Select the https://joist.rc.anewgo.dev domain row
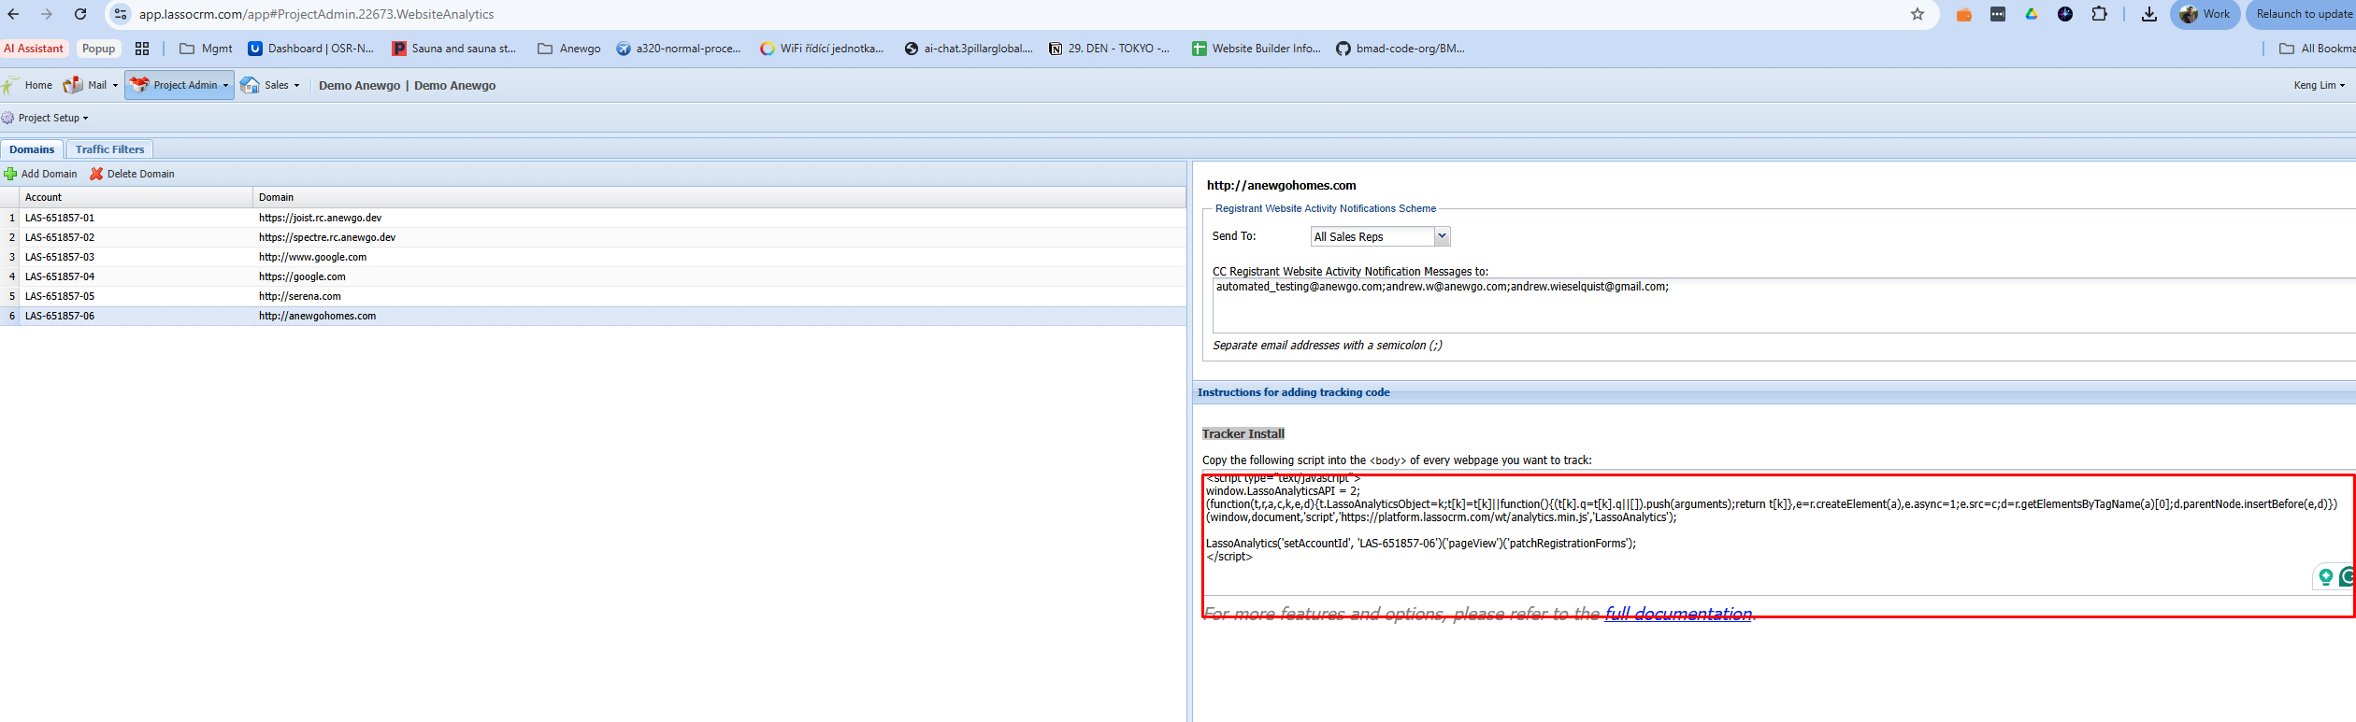Screen dimensions: 2356x722 (x=320, y=218)
